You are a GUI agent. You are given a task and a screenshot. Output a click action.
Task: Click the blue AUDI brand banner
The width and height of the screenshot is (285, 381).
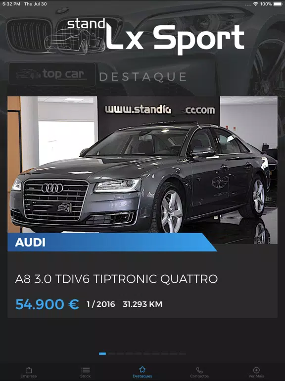pos(112,242)
